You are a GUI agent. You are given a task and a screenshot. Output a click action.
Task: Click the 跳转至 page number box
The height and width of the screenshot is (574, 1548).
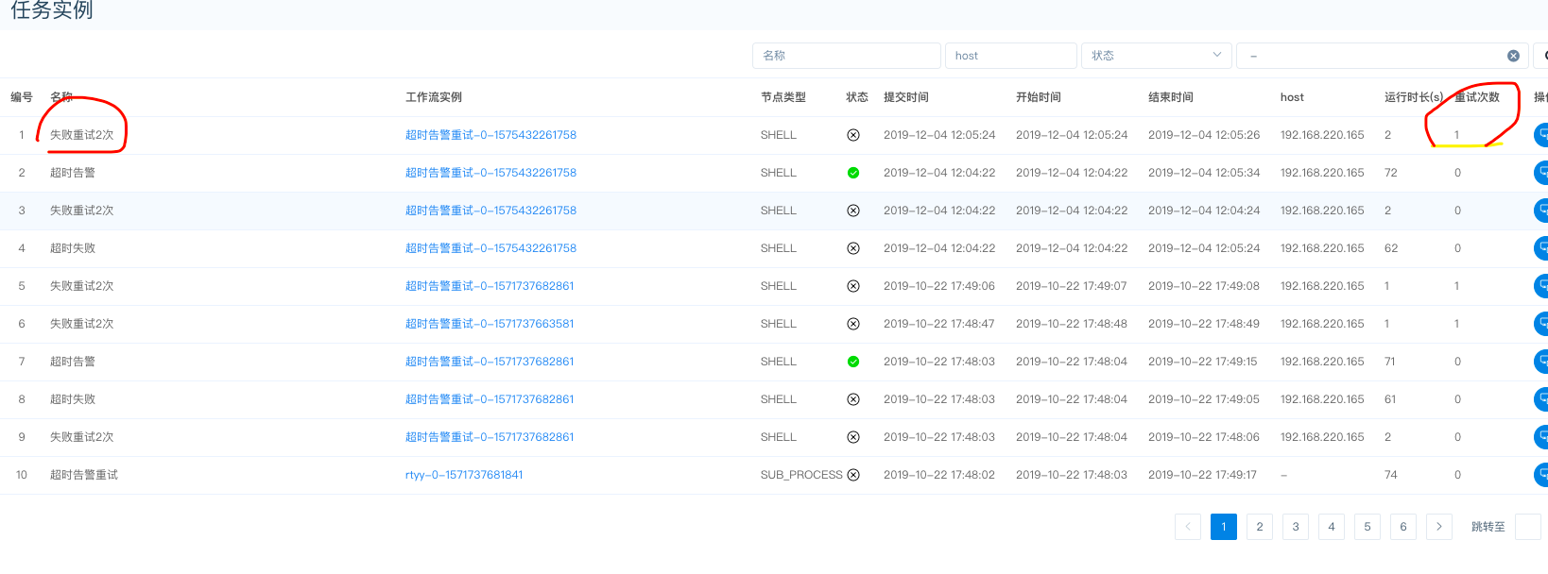[1528, 527]
